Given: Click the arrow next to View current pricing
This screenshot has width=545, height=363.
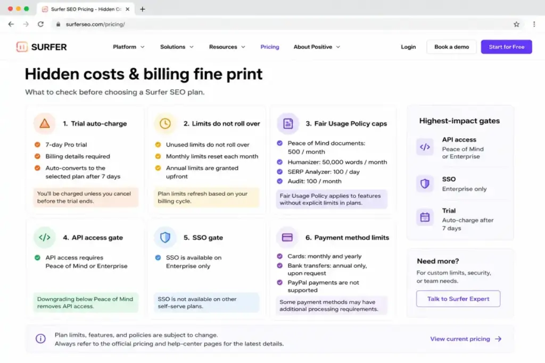Looking at the screenshot, I should [498, 339].
